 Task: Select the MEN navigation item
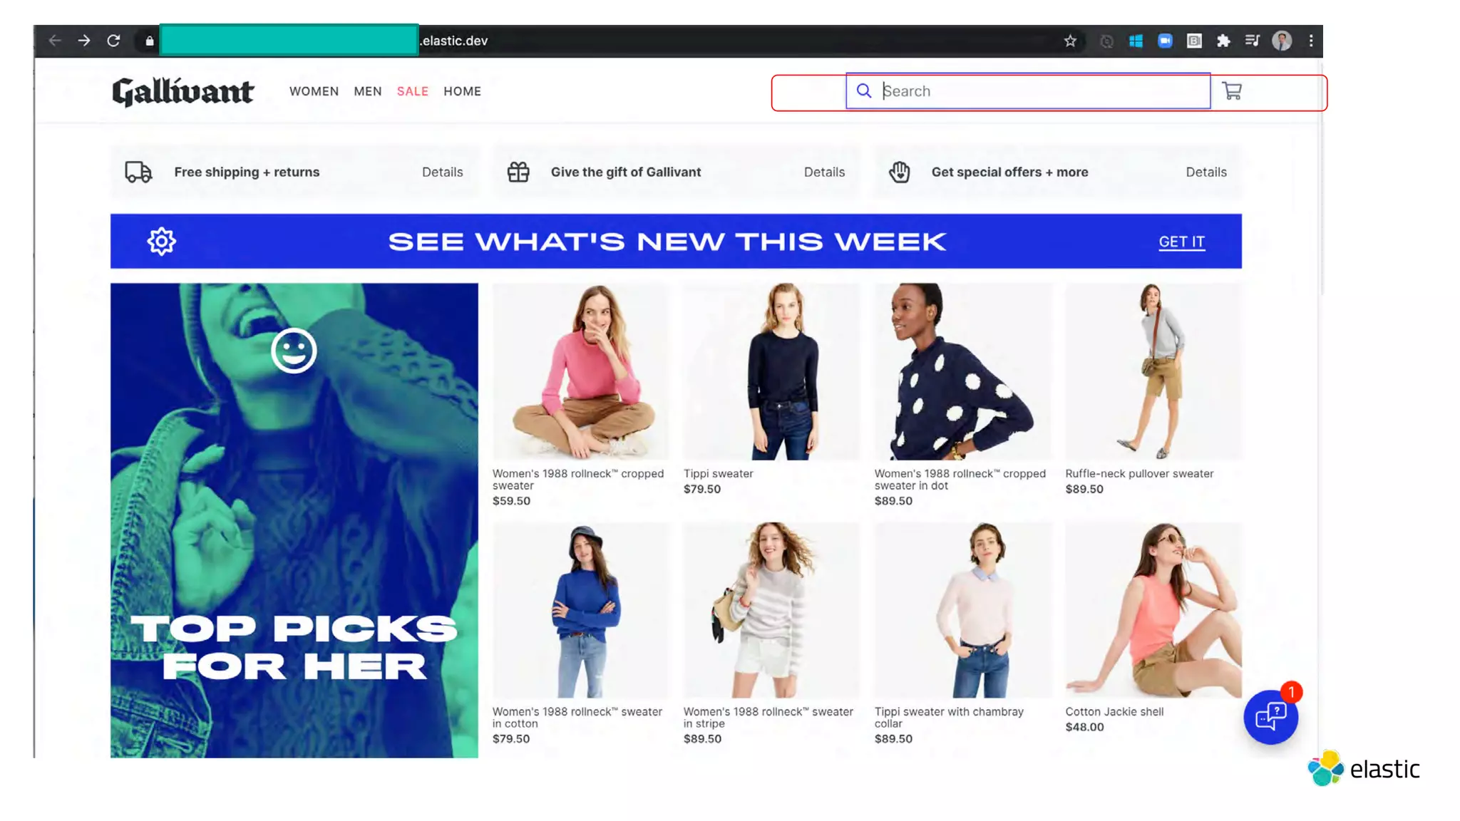368,91
